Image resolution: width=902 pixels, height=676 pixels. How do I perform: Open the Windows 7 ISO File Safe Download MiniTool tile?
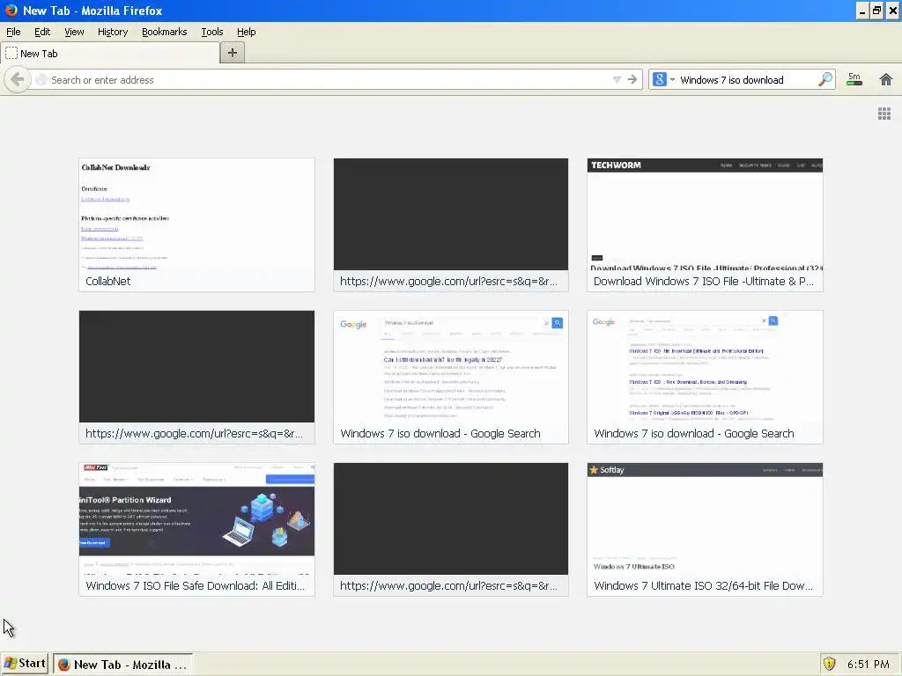point(196,529)
